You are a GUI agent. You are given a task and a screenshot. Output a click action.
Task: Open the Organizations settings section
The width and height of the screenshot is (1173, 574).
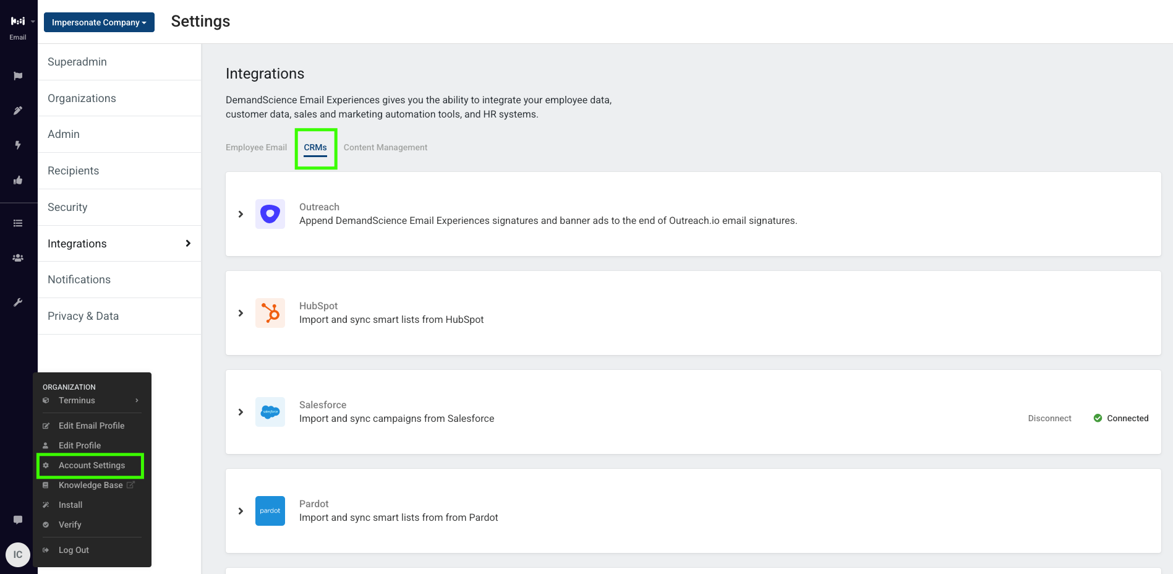[x=119, y=98]
